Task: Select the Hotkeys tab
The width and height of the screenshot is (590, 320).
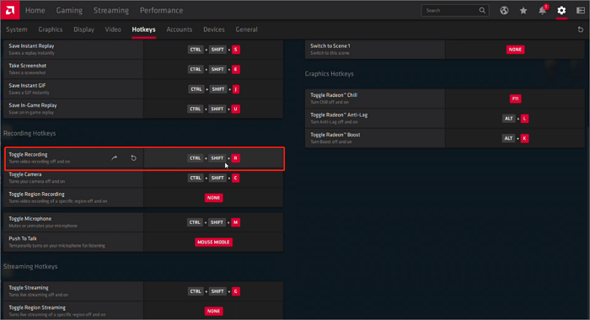Action: pos(143,29)
